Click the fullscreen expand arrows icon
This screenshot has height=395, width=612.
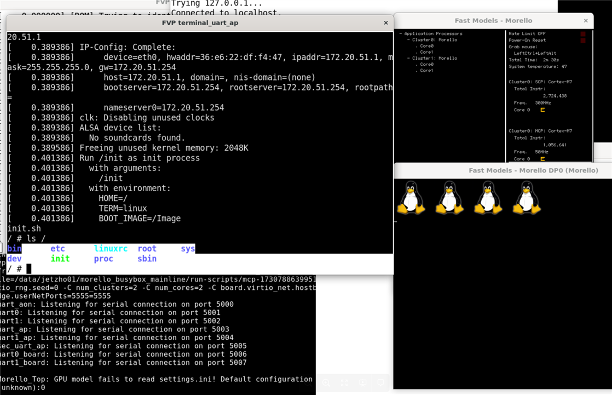pos(344,383)
